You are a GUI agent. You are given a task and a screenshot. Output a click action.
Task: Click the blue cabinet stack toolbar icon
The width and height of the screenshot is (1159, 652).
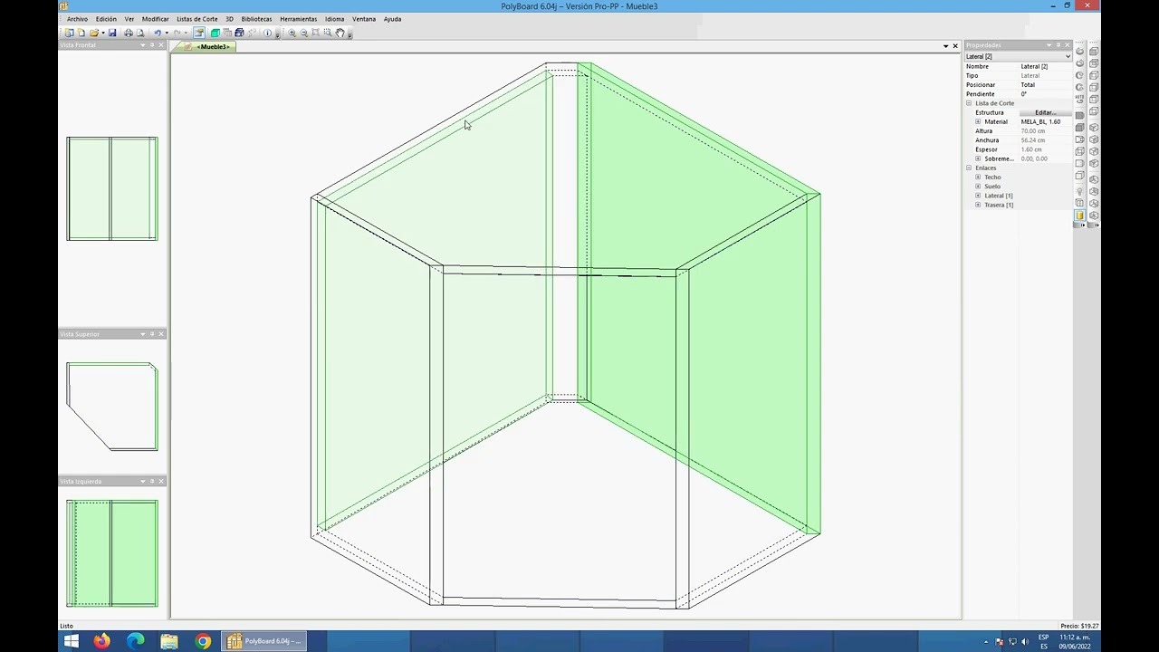(x=239, y=33)
